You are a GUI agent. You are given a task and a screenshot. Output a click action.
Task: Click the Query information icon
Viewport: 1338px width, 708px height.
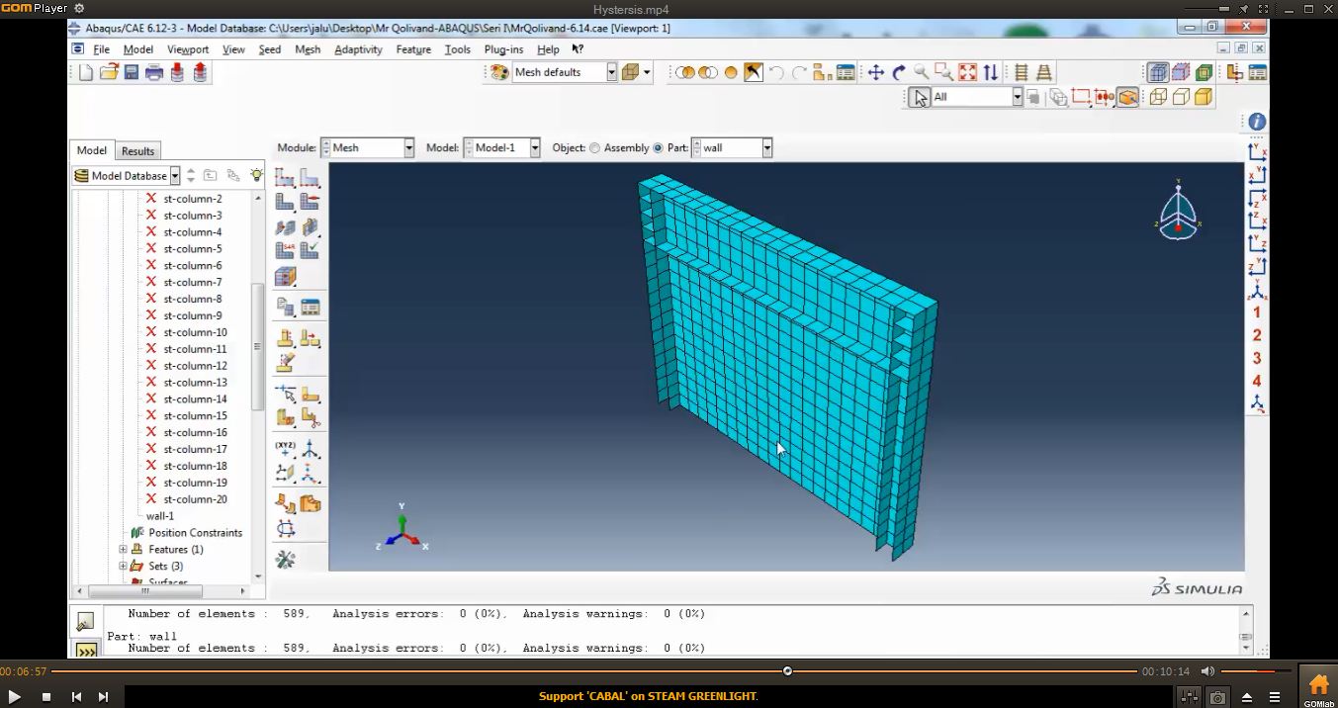[1257, 122]
